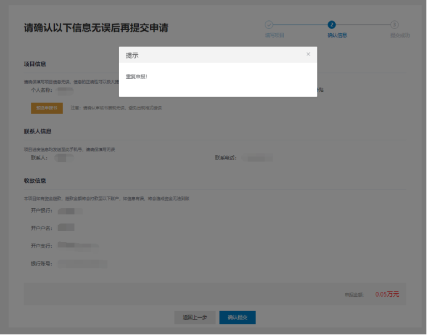
Task: Click the blurred 银行账号 value
Action: [x=83, y=264]
